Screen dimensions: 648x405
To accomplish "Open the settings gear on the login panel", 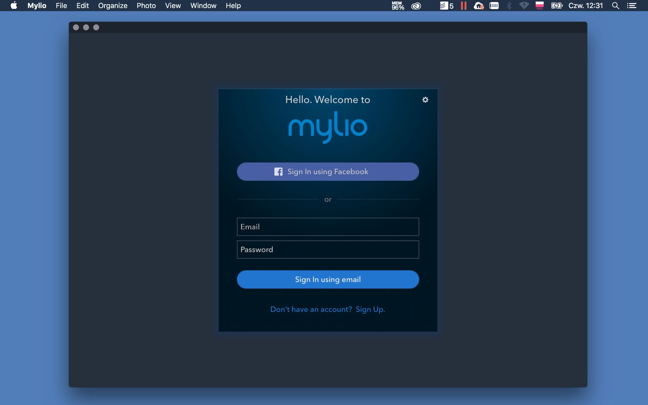I will [x=425, y=100].
